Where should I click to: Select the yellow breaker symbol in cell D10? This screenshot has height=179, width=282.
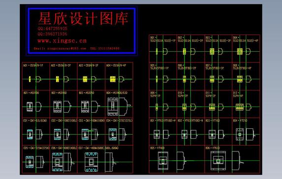185,107
